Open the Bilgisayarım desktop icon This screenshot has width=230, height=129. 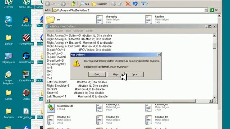coord(9,58)
